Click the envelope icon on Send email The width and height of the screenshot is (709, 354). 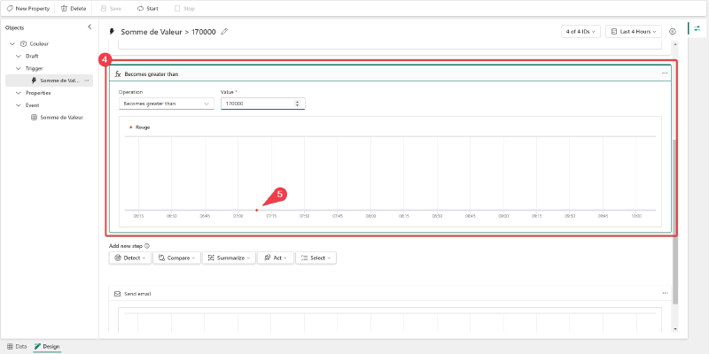click(x=118, y=294)
